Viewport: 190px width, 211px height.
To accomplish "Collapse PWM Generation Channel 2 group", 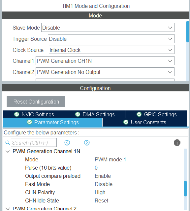I will [8, 209].
